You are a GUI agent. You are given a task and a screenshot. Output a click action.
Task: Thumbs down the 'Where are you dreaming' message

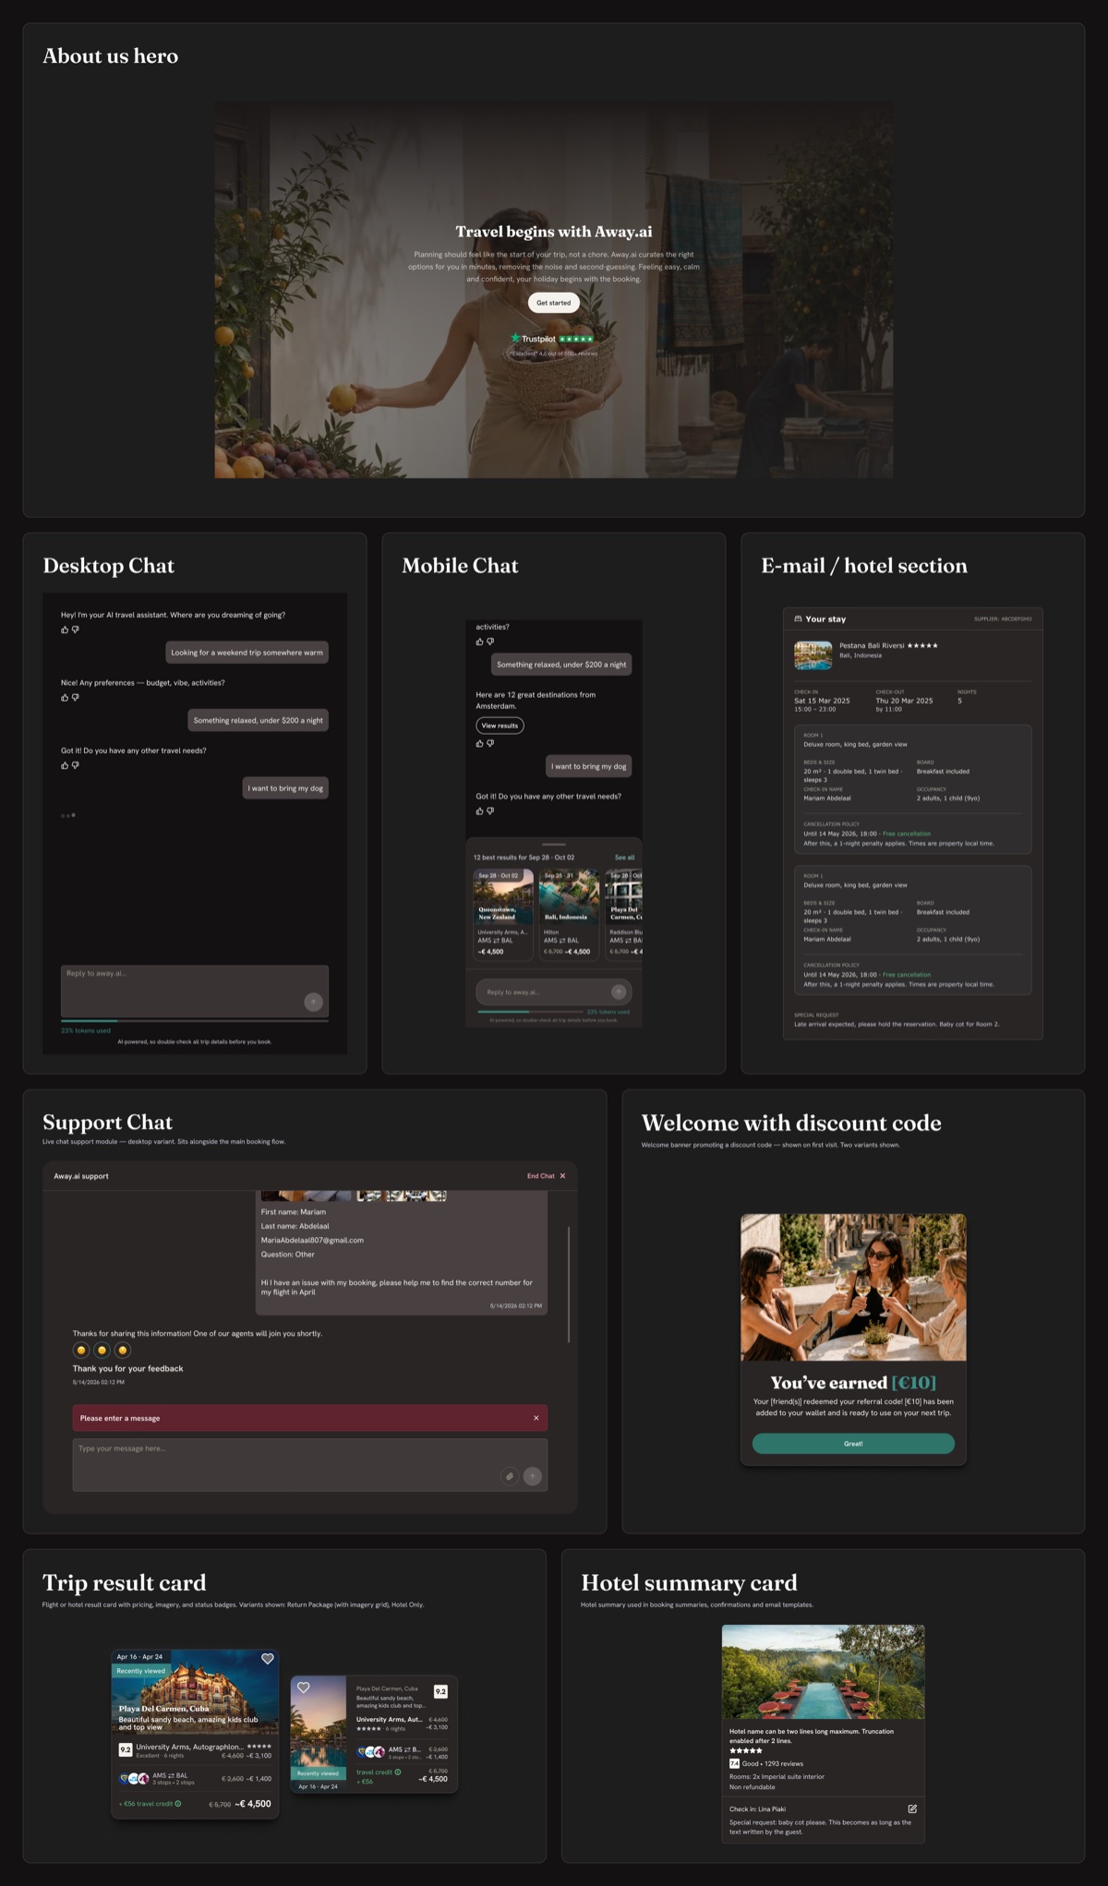(x=76, y=630)
